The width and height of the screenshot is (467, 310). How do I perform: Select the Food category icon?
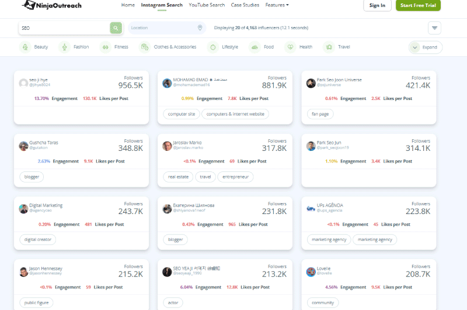point(255,47)
